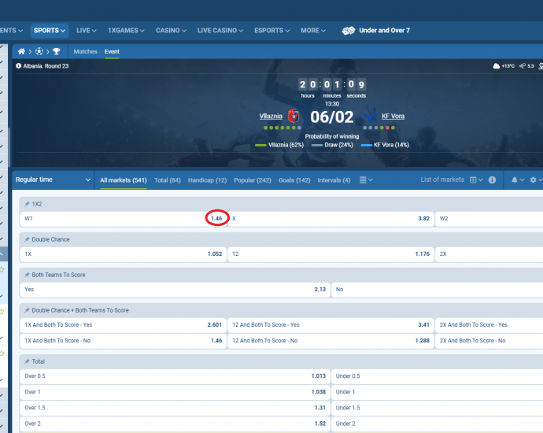The height and width of the screenshot is (433, 543).
Task: Open the MORE dropdown menu
Action: [x=313, y=31]
